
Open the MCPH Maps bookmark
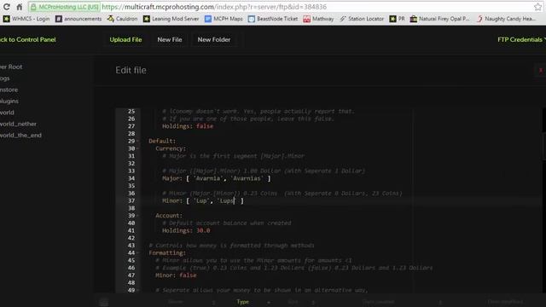pyautogui.click(x=224, y=19)
